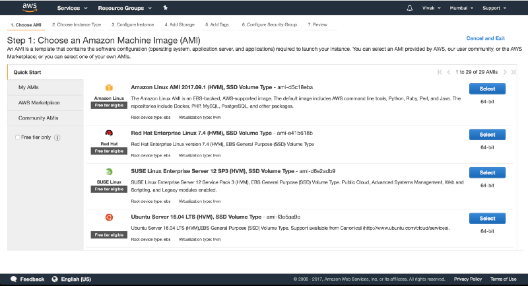This screenshot has height=286, width=528.
Task: Click SUSE Linux Free tier eligible badge
Action: pos(109,190)
